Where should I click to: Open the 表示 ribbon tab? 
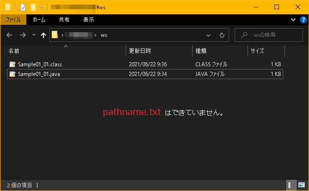click(x=89, y=20)
